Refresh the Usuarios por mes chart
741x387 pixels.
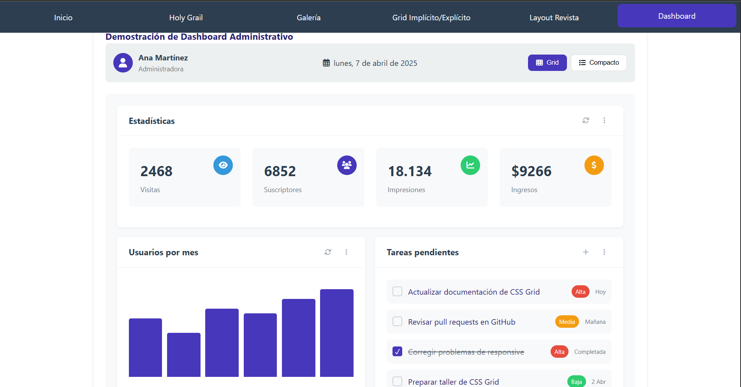tap(328, 252)
